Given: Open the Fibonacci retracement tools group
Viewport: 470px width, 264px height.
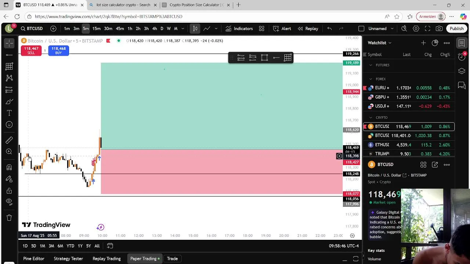Looking at the screenshot, I should tap(9, 66).
